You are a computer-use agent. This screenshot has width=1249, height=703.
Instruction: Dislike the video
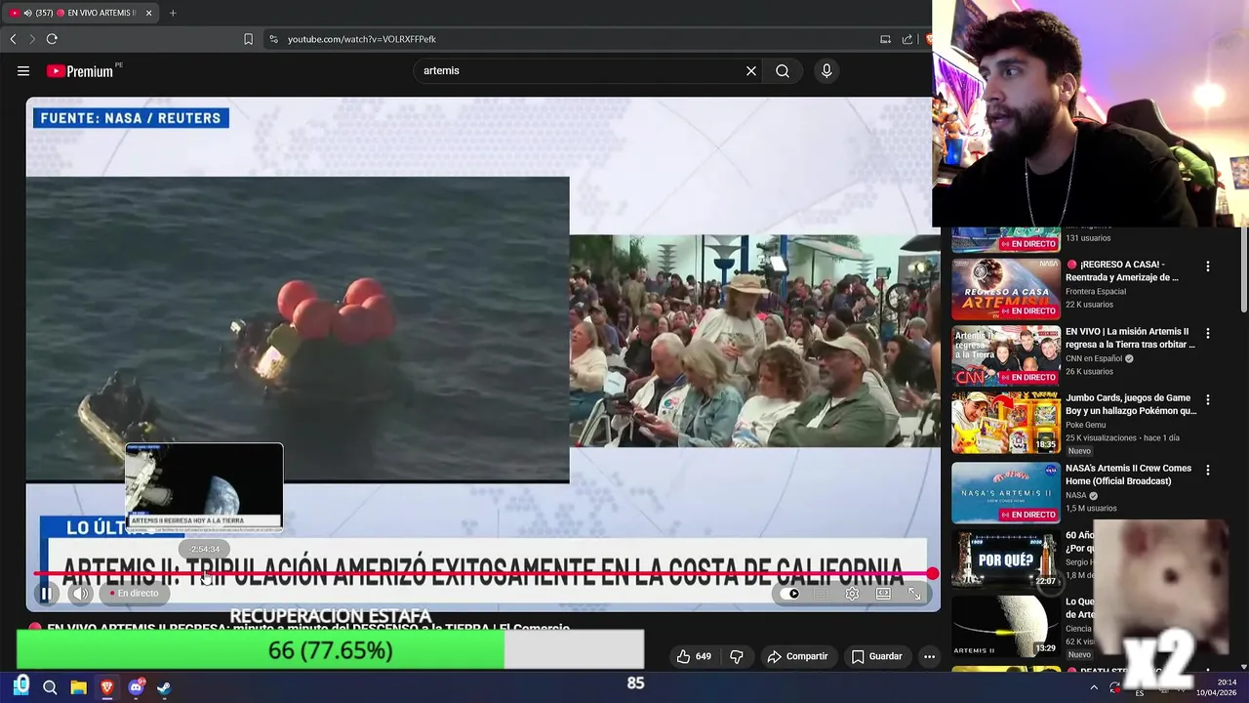737,656
